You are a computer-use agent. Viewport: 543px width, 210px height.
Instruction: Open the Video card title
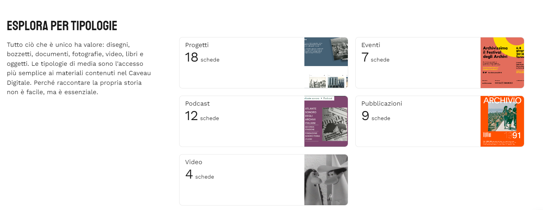pyautogui.click(x=194, y=162)
